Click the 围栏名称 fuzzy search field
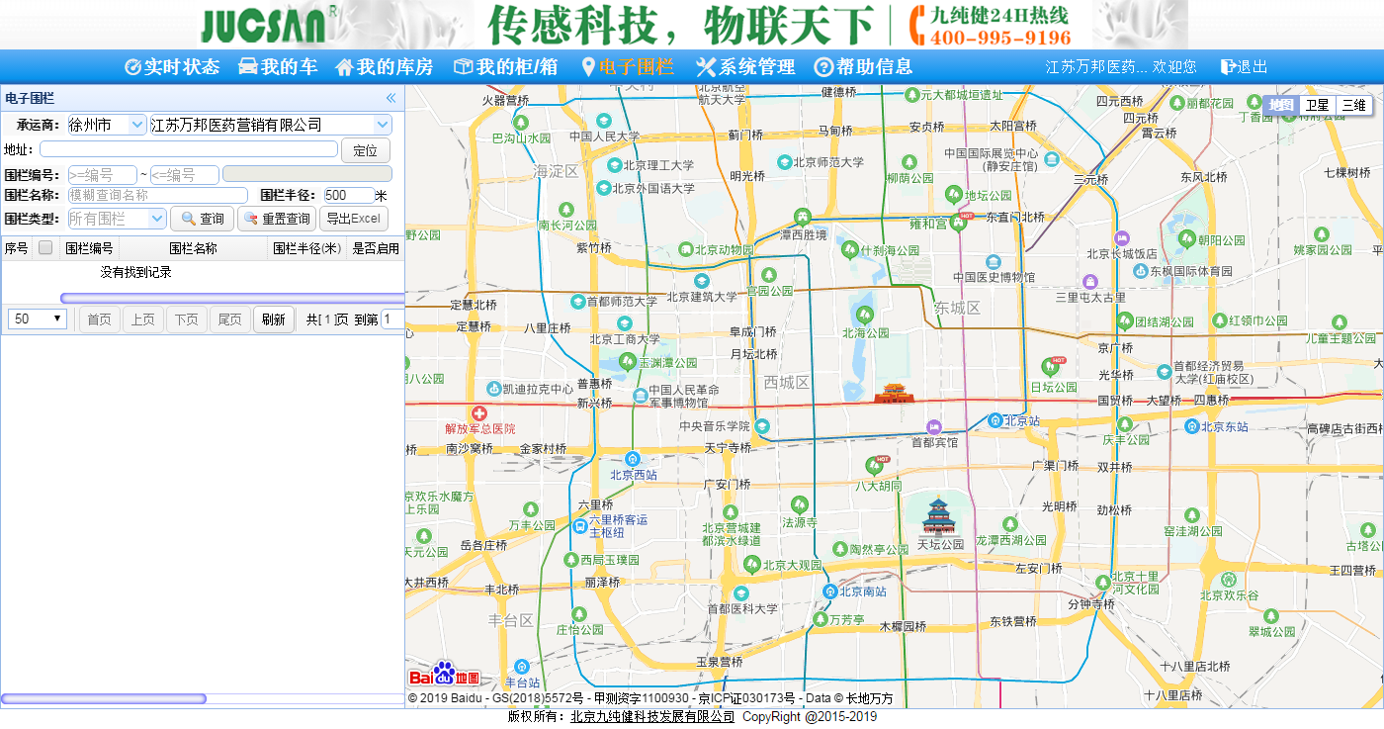Viewport: 1384px width, 729px height. point(157,196)
